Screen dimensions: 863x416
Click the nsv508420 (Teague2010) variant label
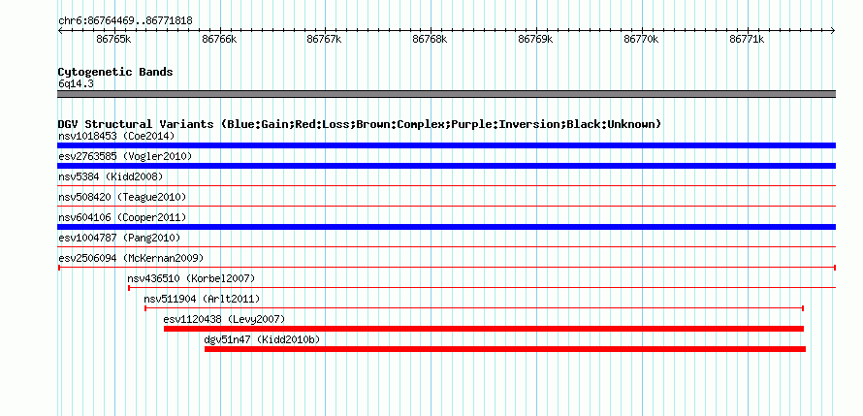[x=122, y=197]
